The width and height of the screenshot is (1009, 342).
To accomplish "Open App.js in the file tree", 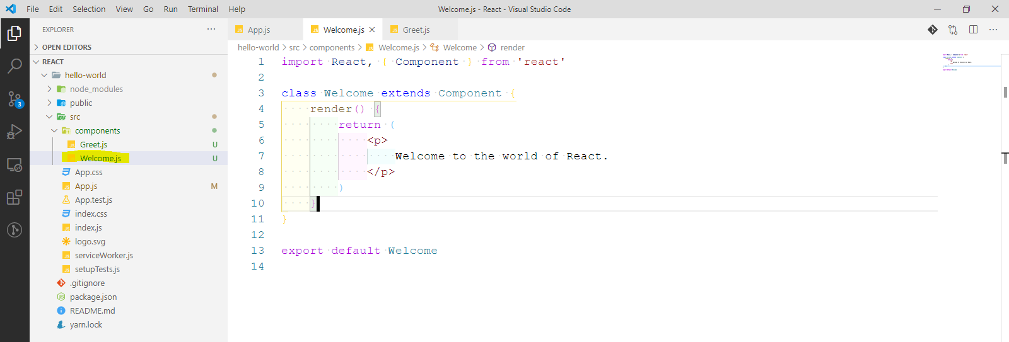I will pos(129,186).
